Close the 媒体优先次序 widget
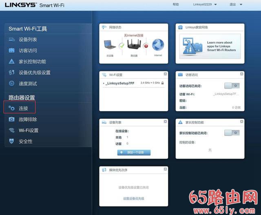The image size is (261, 215). pos(165,169)
